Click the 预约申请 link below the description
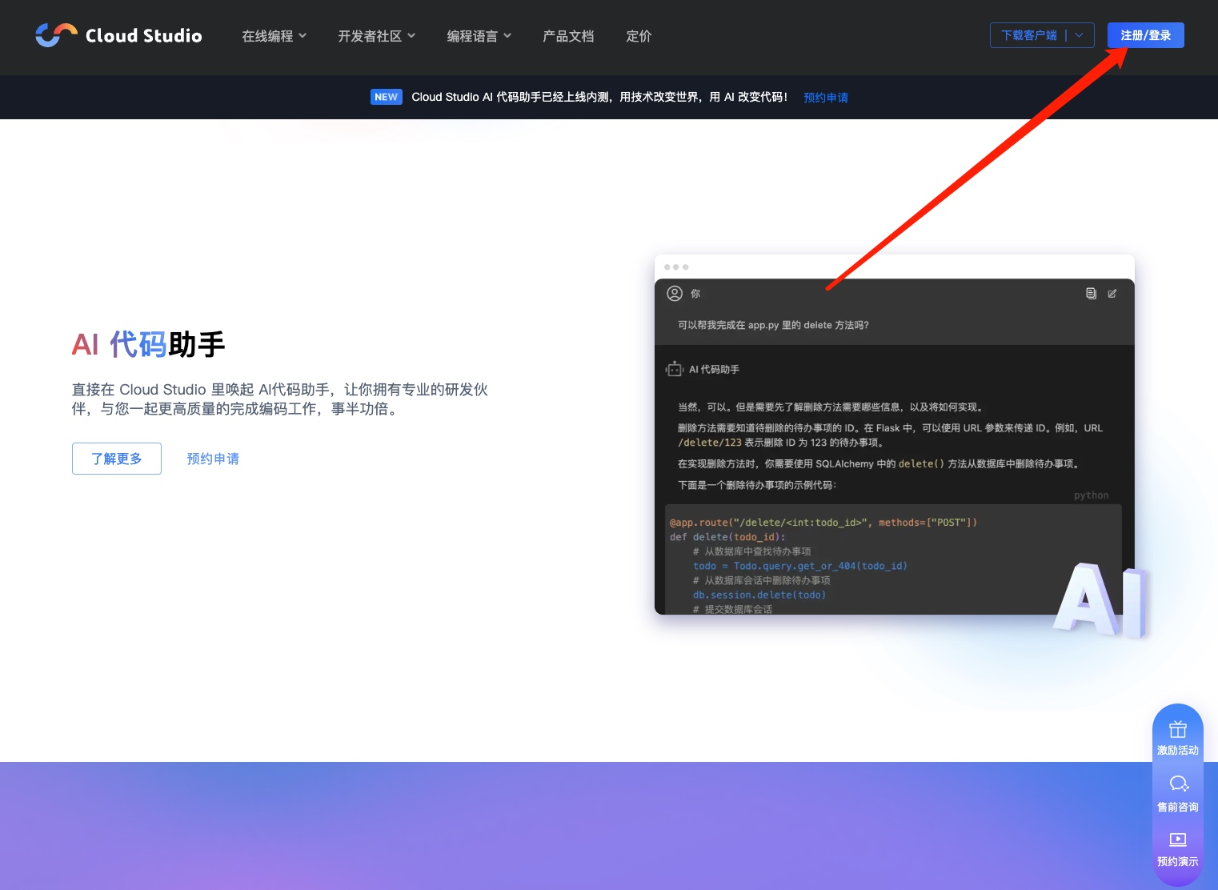1218x890 pixels. coord(213,459)
